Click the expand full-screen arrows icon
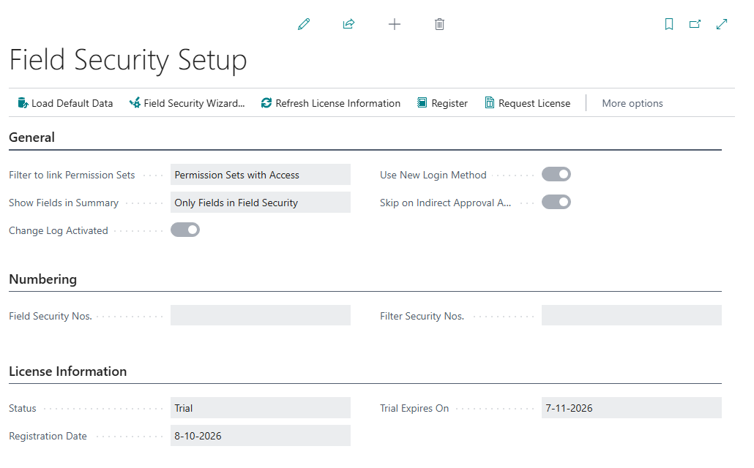The width and height of the screenshot is (754, 468). pyautogui.click(x=722, y=24)
